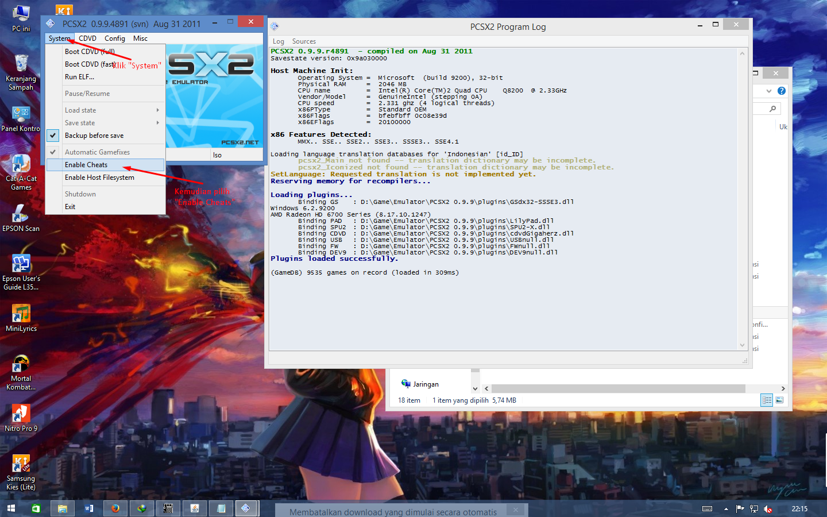Select Epson User's Guide L35 icon
Viewport: 827px width, 517px height.
point(21,272)
